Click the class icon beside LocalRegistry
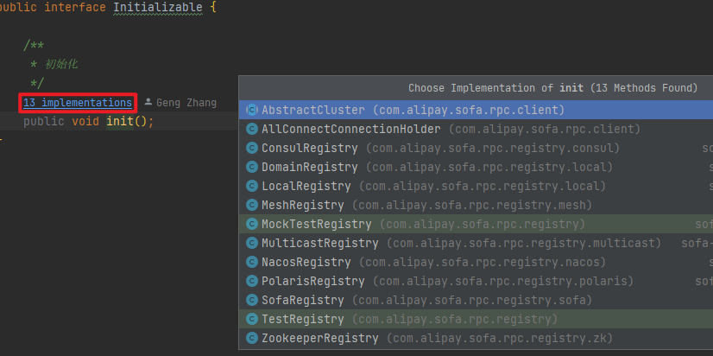713x356 pixels. [252, 186]
